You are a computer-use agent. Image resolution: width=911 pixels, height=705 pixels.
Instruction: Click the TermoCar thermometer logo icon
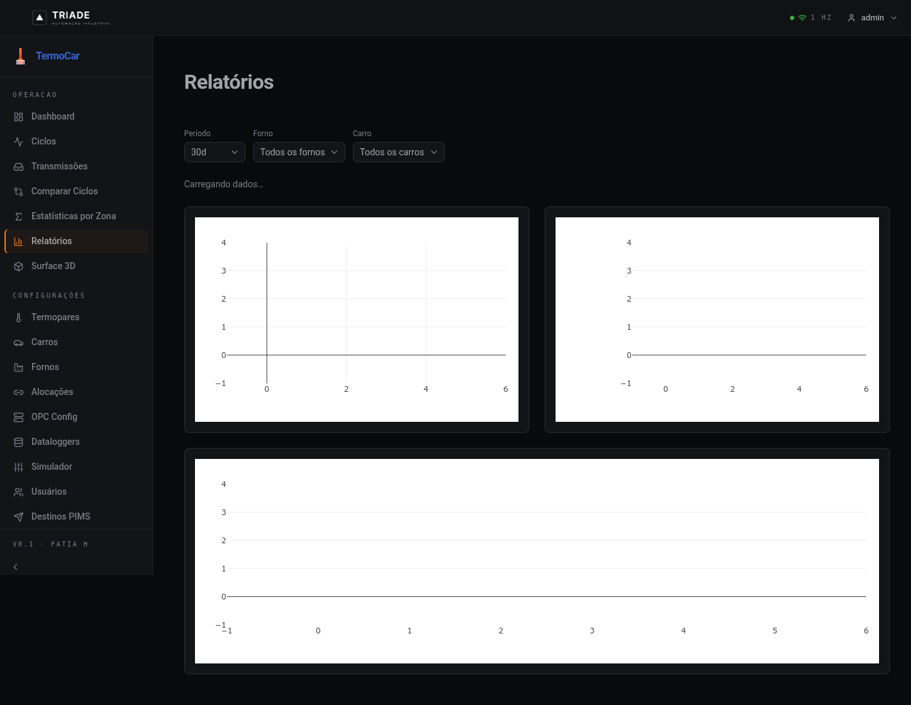click(20, 56)
